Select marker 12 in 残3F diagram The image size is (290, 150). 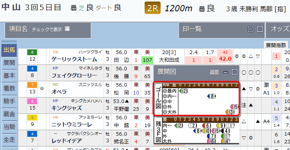click(179, 126)
